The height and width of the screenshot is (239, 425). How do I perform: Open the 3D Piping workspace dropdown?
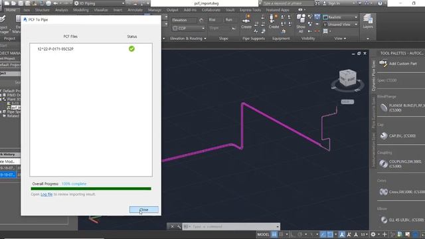[99, 3]
